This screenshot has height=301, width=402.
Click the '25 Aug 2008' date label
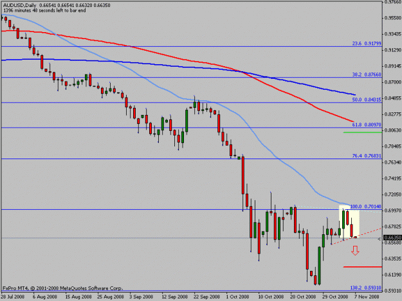pos(110,297)
